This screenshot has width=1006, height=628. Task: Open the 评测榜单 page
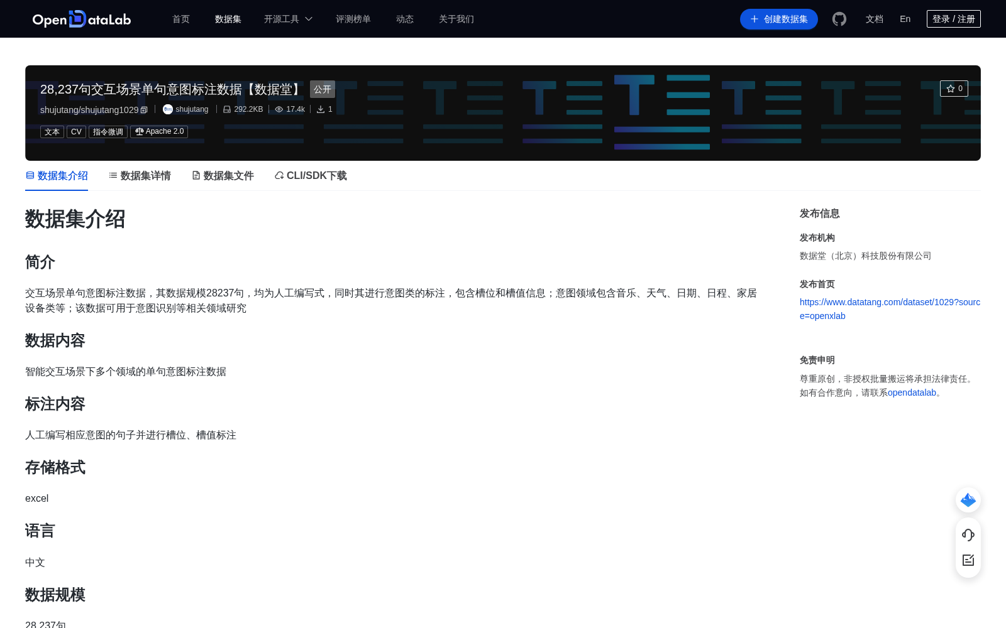click(x=353, y=19)
